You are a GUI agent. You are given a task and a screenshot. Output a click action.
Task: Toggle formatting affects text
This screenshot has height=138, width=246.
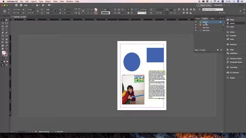(x=6, y=58)
